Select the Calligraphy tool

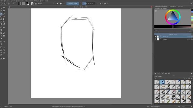click(x=4, y=11)
